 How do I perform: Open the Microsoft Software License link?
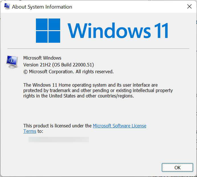(119, 126)
